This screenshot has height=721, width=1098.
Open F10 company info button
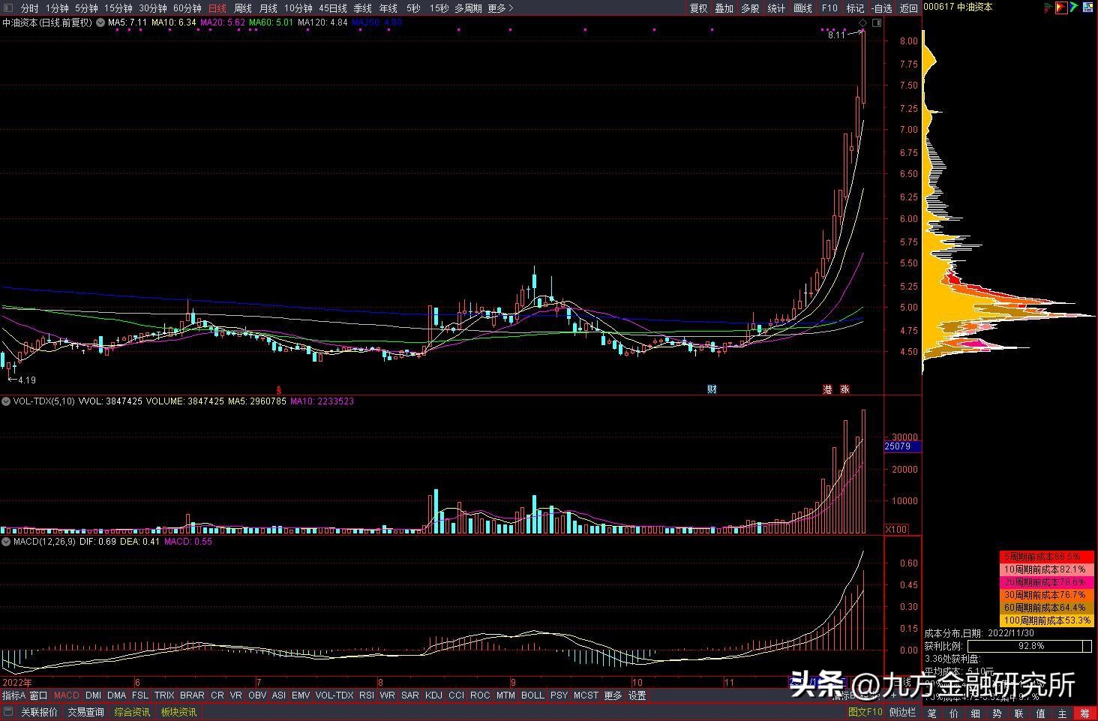coord(829,8)
